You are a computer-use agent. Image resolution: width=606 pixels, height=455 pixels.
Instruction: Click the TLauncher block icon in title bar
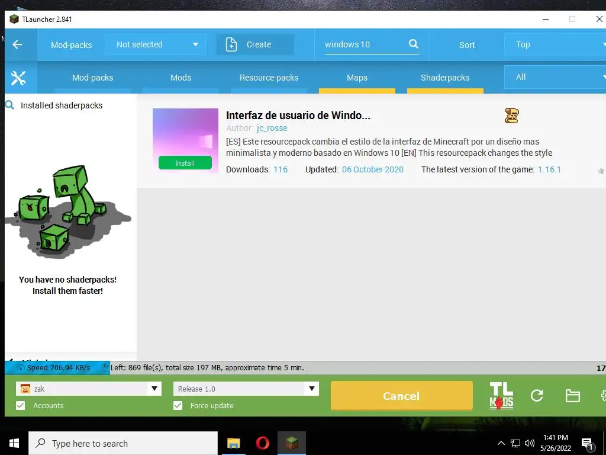click(x=14, y=19)
